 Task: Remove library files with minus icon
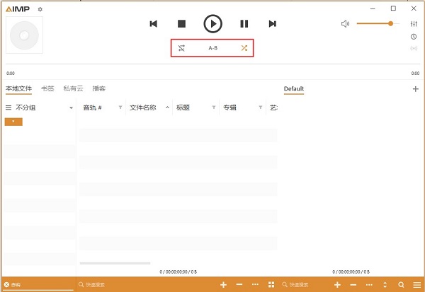tap(239, 284)
